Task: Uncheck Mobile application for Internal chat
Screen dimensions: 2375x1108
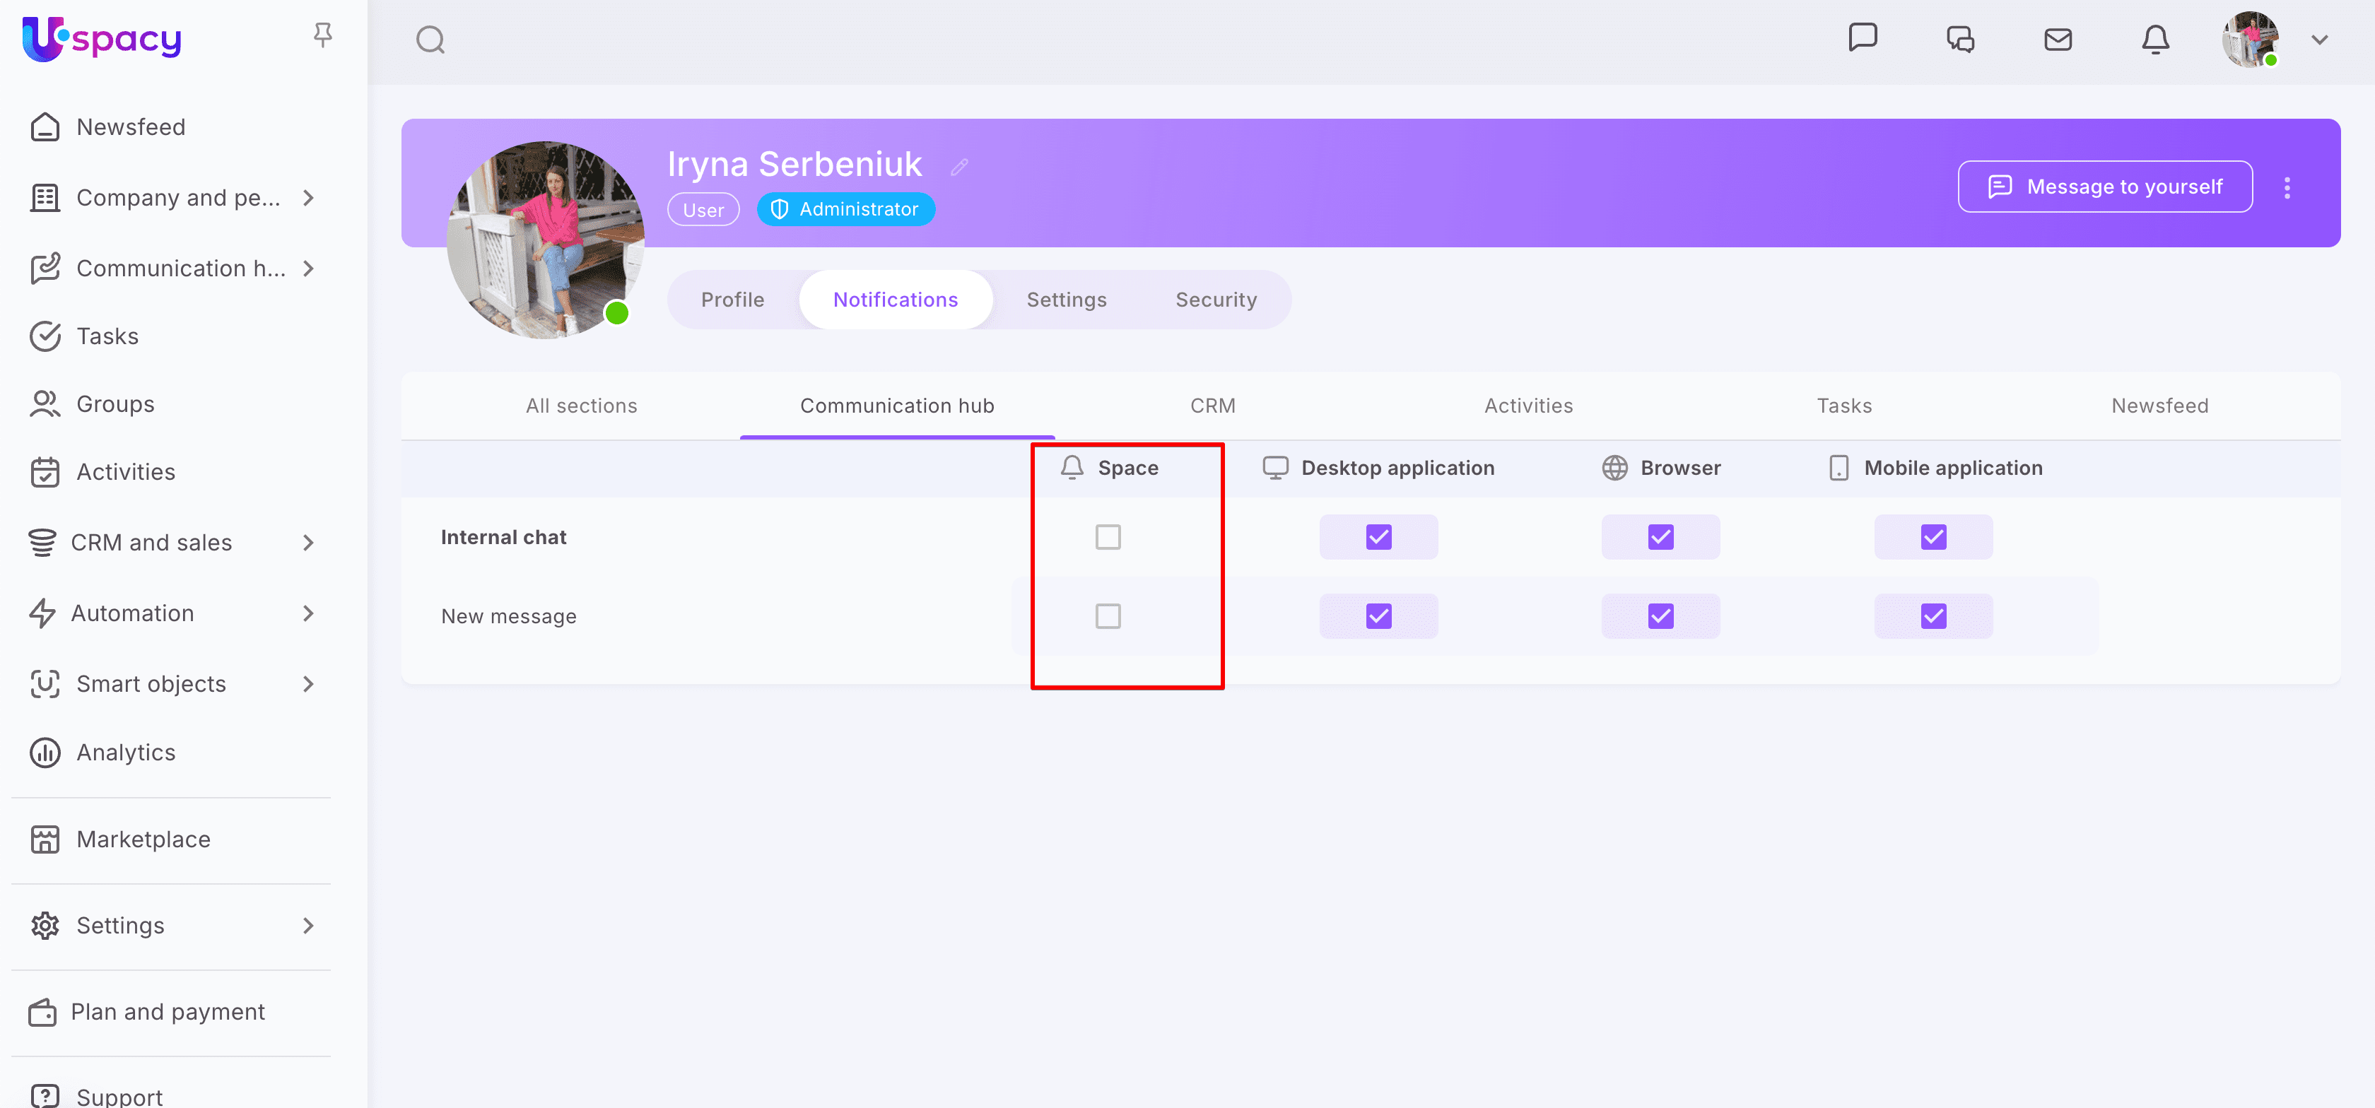Action: (x=1933, y=538)
